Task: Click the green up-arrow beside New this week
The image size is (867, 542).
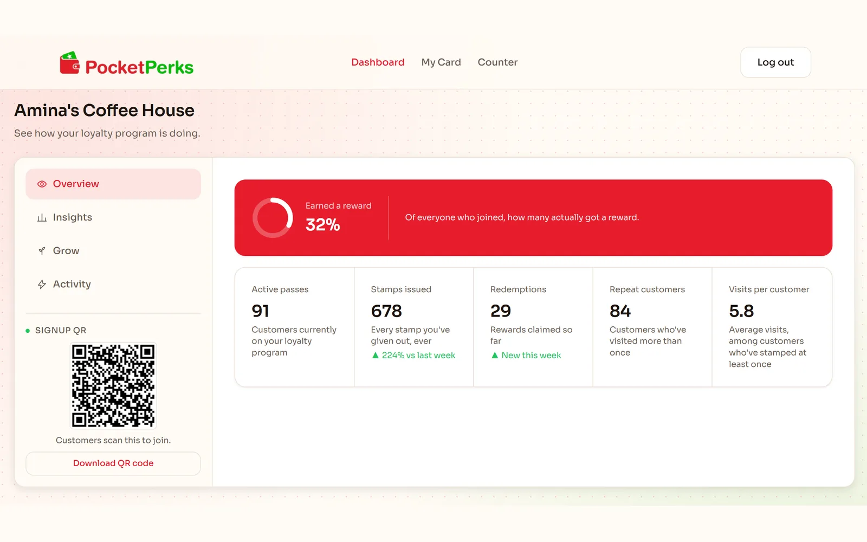Action: click(494, 356)
